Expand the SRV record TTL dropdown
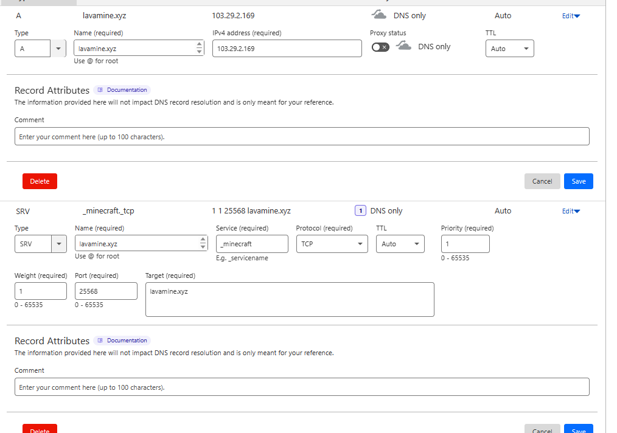This screenshot has width=617, height=433. click(400, 244)
